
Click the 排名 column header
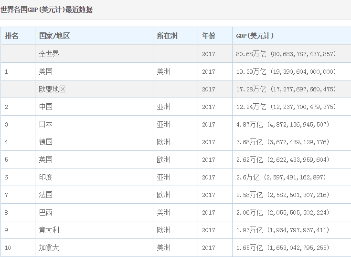pos(11,36)
